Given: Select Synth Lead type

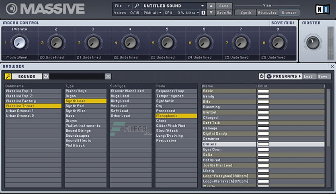Looking at the screenshot, I should coord(86,101).
